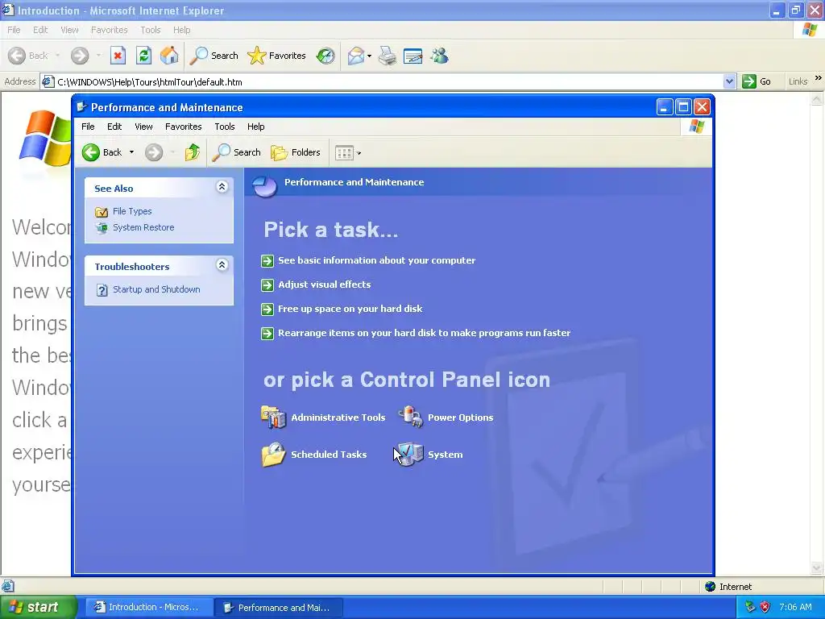Open the Tools menu in Performance and Maintenance
The height and width of the screenshot is (619, 825).
225,127
